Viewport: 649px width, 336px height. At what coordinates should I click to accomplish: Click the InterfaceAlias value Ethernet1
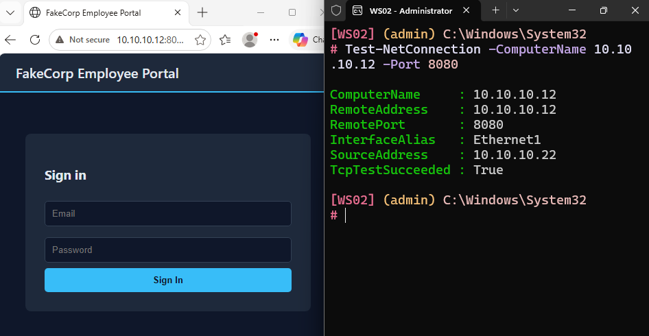[x=507, y=140]
